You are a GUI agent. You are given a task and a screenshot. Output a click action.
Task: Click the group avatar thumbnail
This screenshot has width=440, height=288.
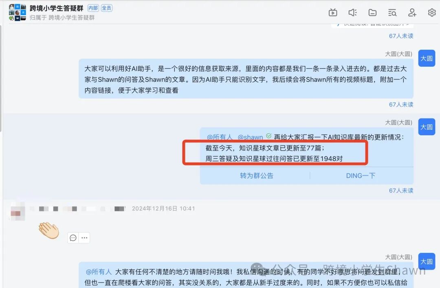pos(17,13)
